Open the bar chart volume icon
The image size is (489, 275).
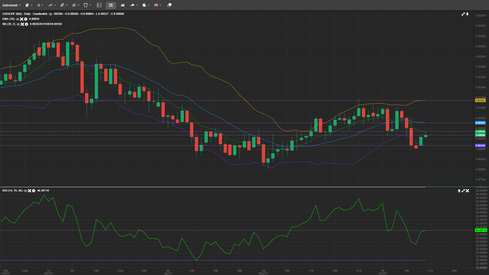123,5
